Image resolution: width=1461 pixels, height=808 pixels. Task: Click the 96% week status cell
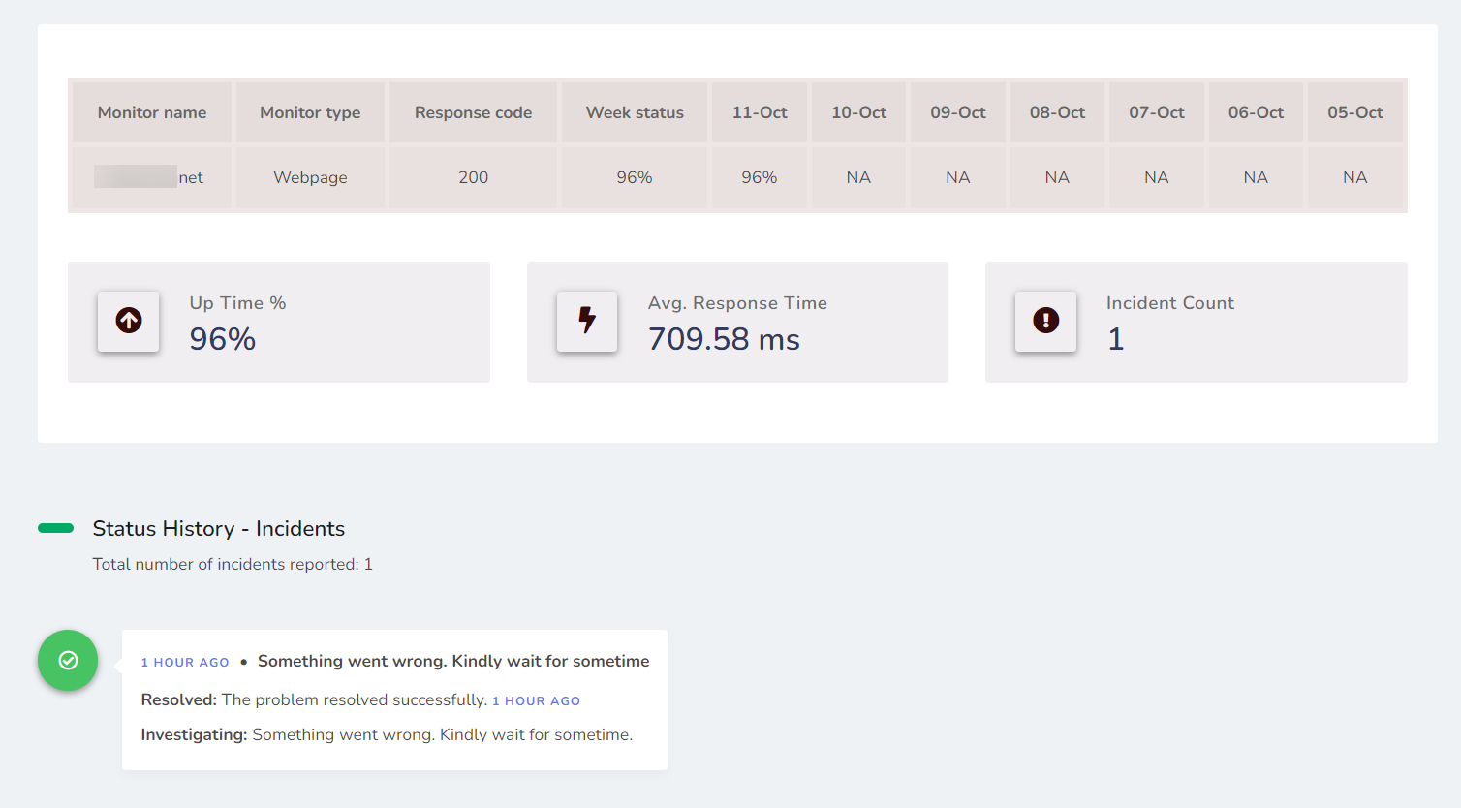pyautogui.click(x=635, y=177)
